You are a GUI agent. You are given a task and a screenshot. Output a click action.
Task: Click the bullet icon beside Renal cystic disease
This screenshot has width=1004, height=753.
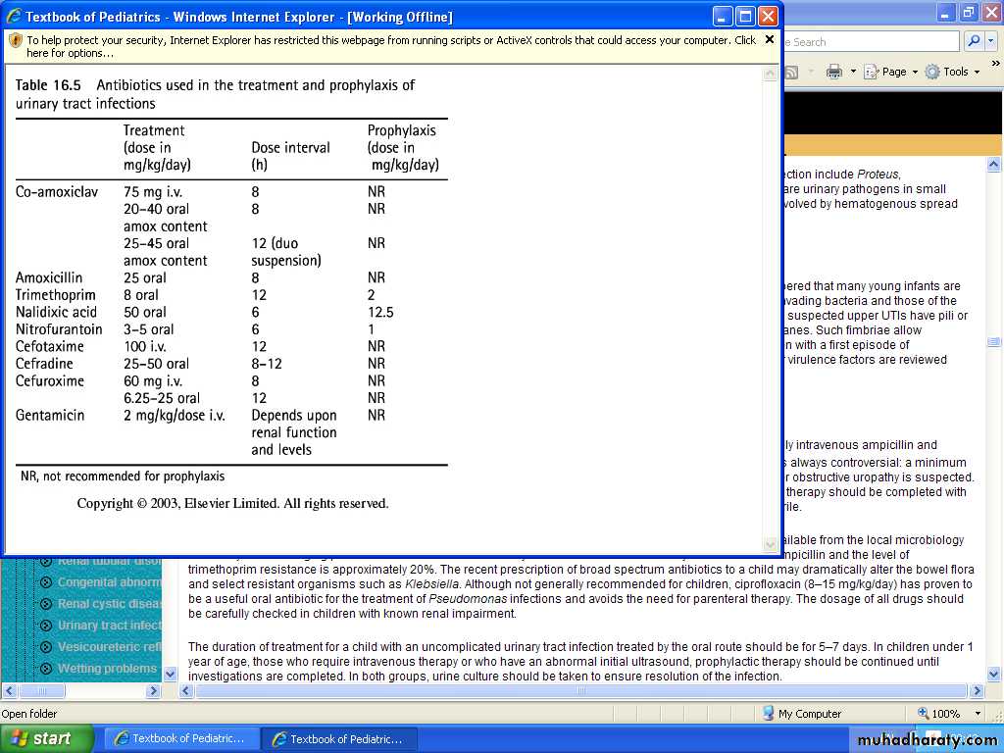(45, 604)
